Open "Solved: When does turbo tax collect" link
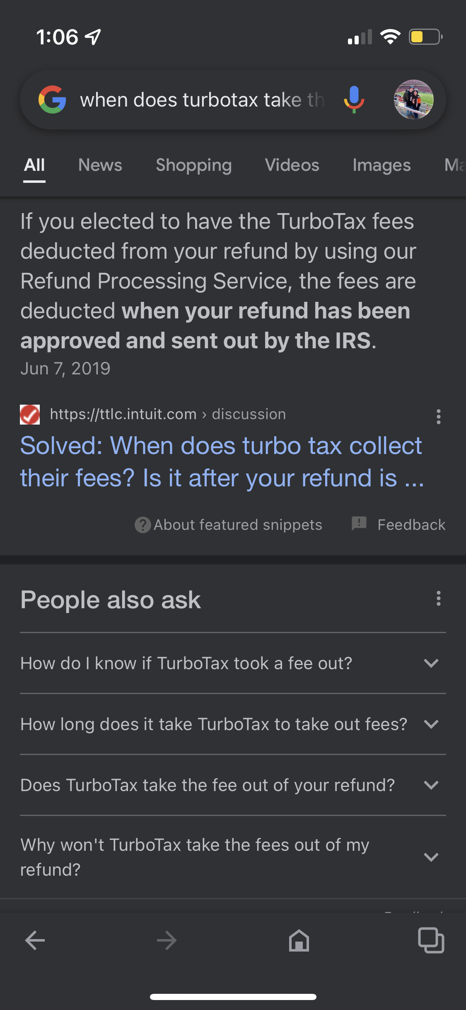The width and height of the screenshot is (466, 1010). (x=222, y=461)
